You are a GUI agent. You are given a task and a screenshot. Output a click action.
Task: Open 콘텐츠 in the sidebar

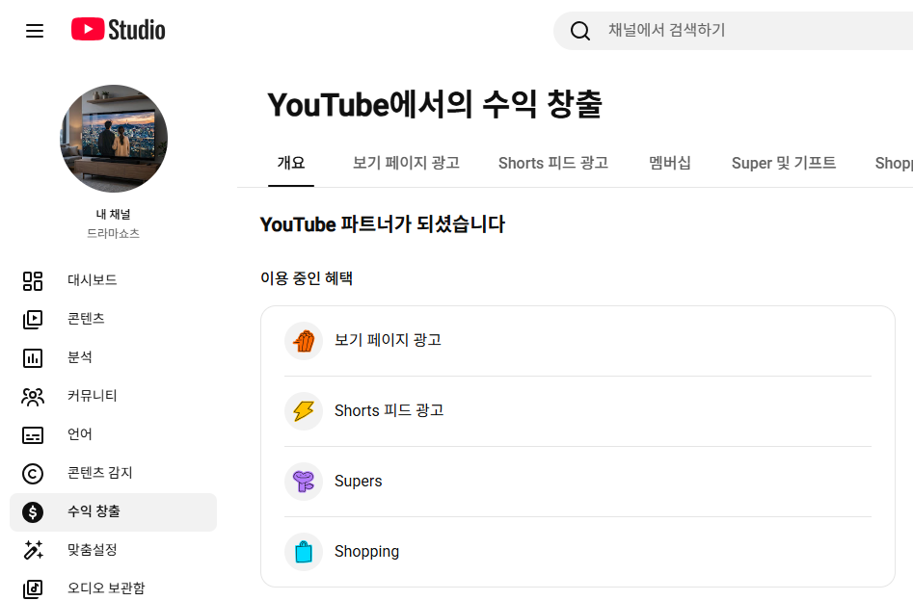pyautogui.click(x=114, y=319)
